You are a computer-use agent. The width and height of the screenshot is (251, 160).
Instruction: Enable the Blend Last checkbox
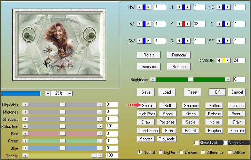[x=197, y=143]
